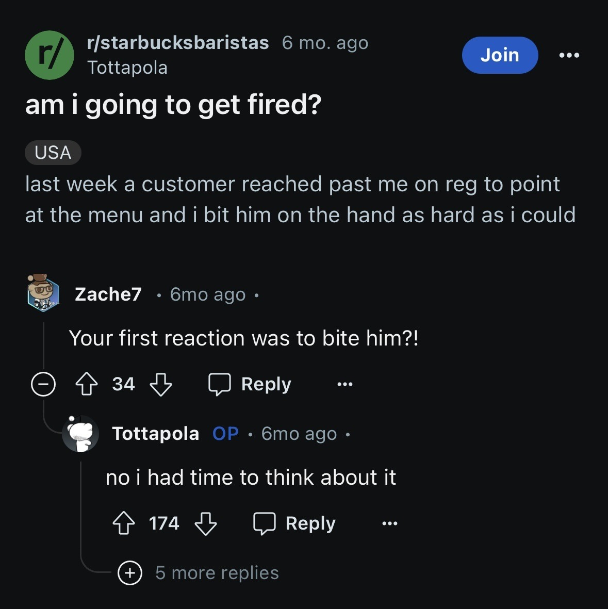The width and height of the screenshot is (608, 609).
Task: Reply to Tottapola's comment
Action: (x=294, y=523)
